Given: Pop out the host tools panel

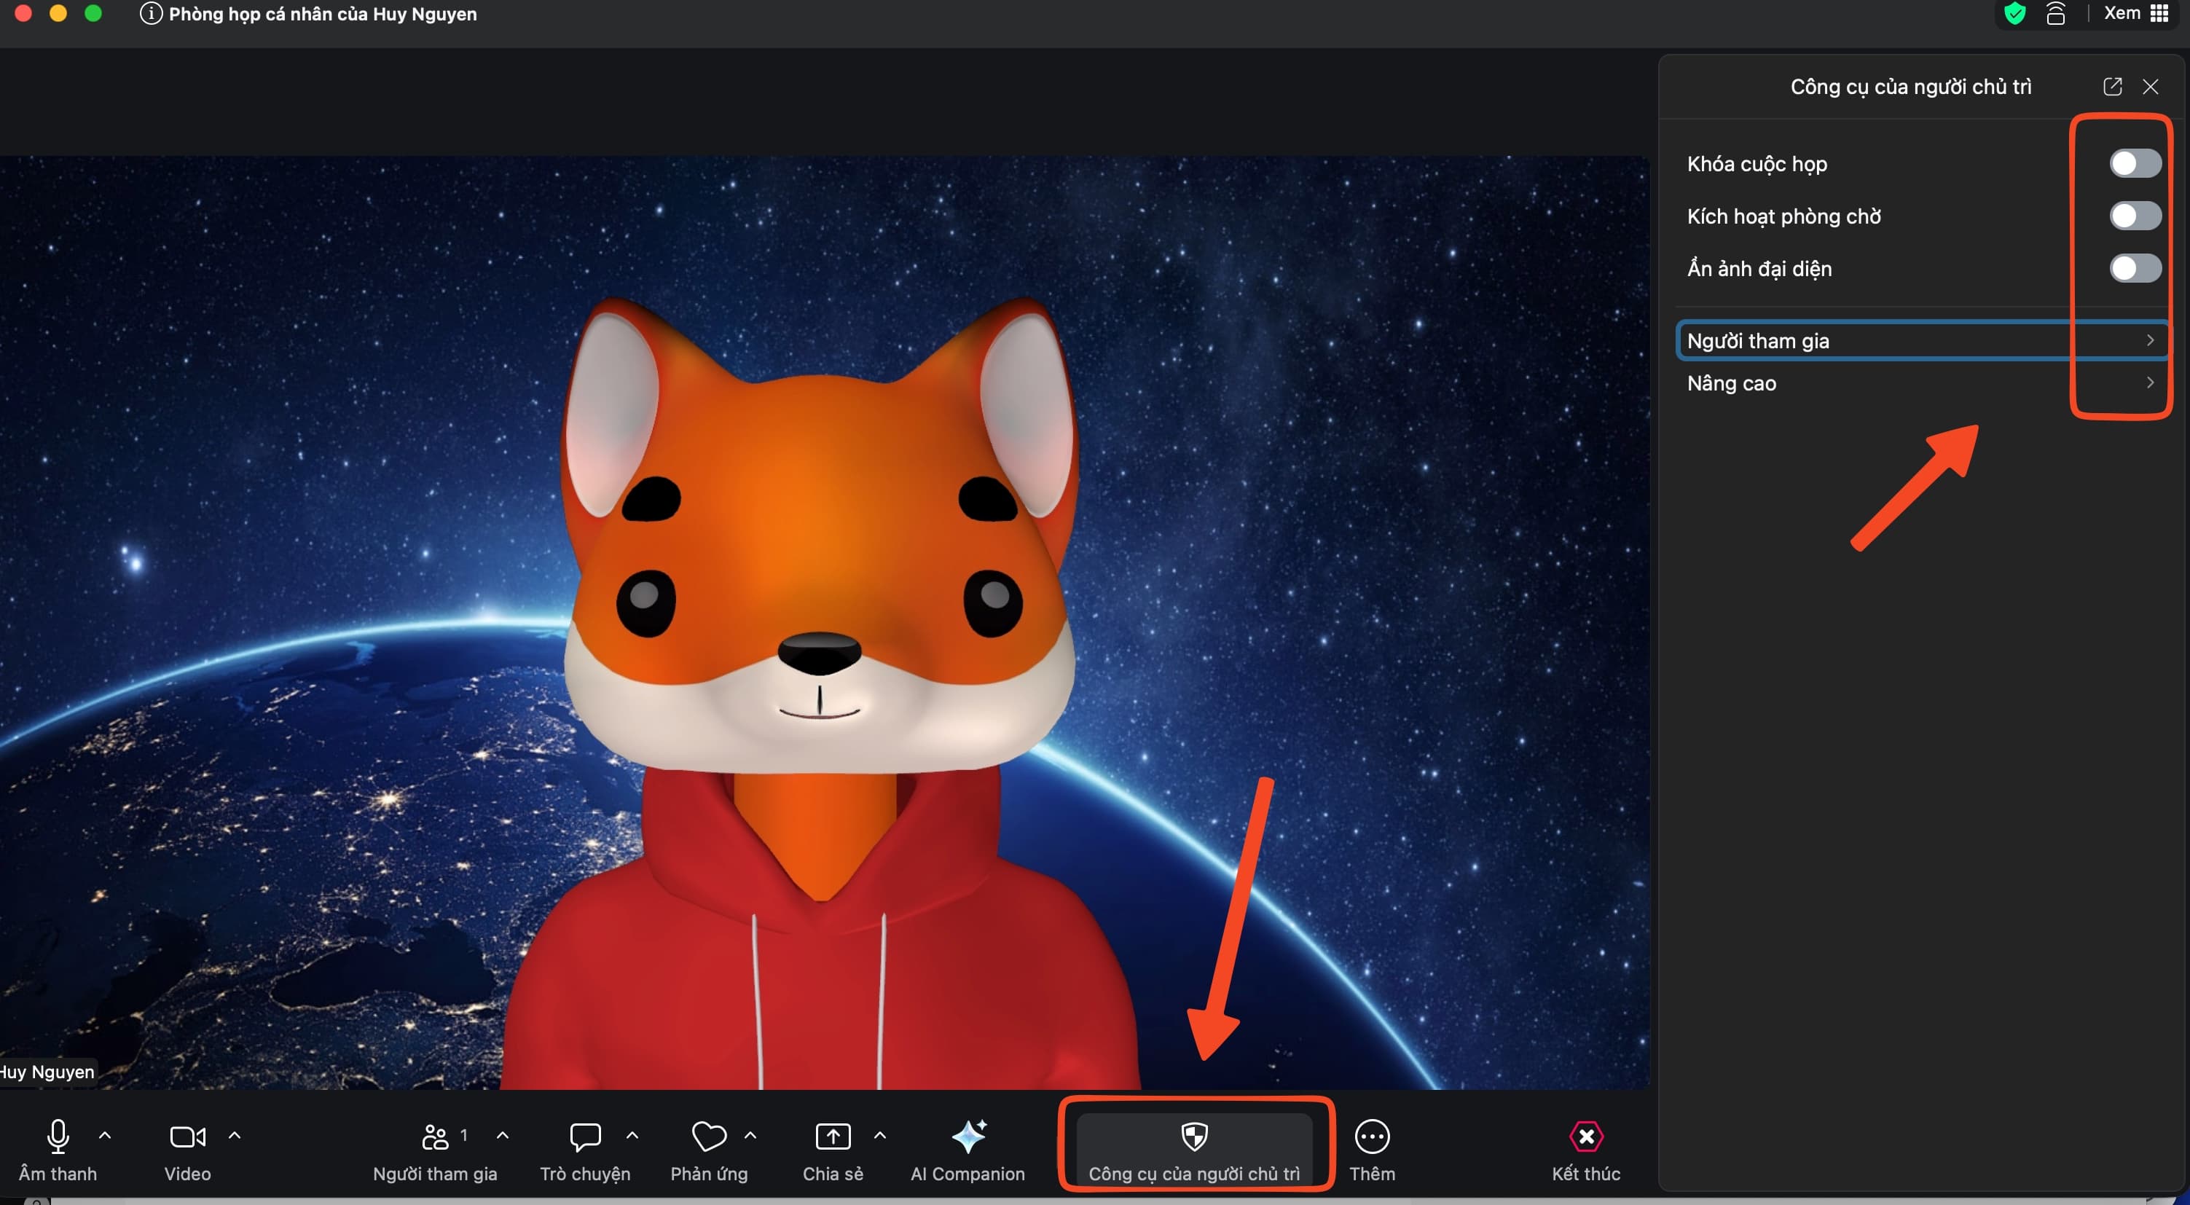Looking at the screenshot, I should coord(2112,87).
